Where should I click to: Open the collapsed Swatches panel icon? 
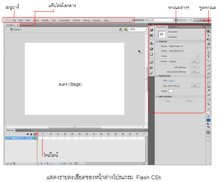(152, 35)
